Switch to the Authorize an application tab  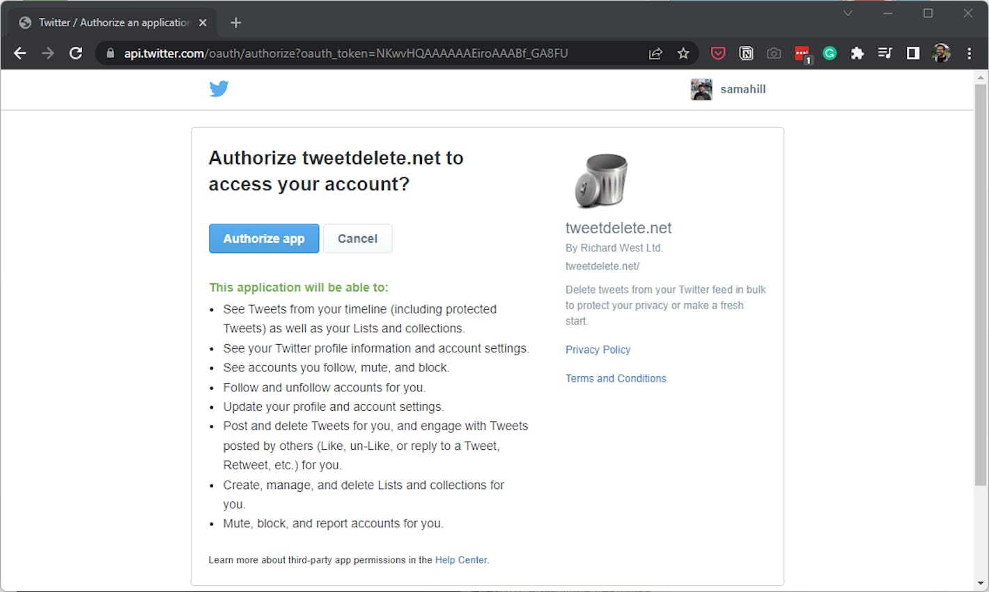111,22
